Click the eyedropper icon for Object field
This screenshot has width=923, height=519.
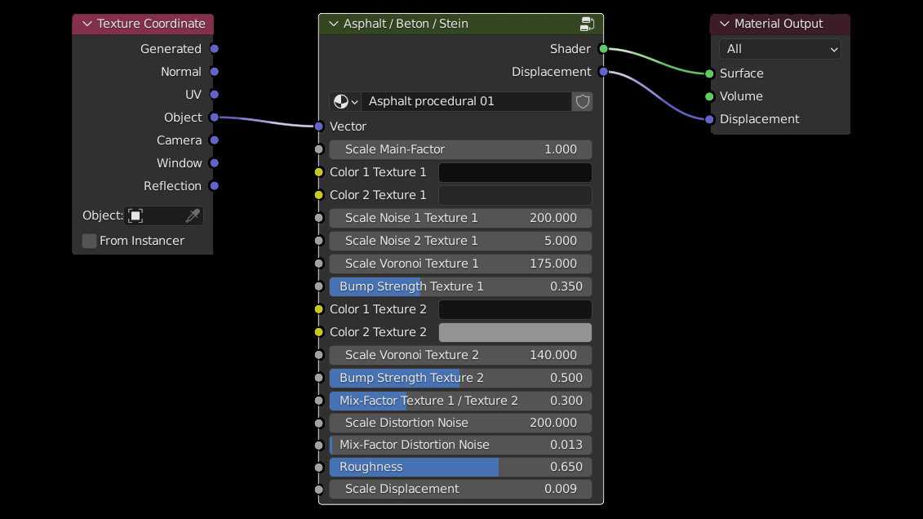(193, 215)
